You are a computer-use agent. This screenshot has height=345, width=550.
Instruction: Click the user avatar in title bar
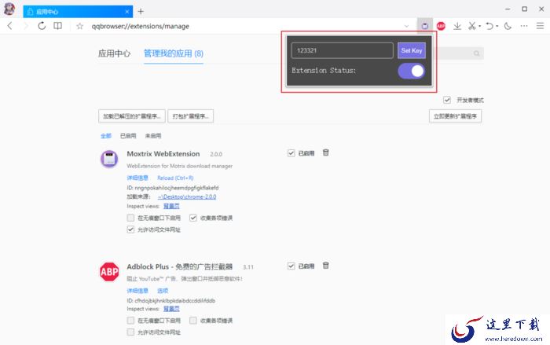pyautogui.click(x=9, y=9)
